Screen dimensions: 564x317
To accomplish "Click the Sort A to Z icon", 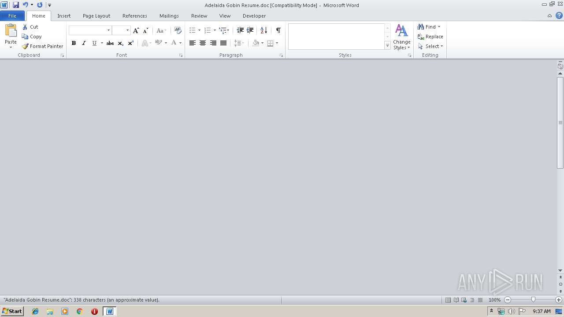I will (263, 30).
